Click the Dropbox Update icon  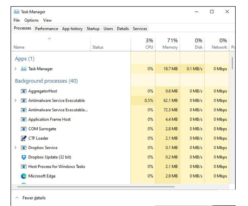pos(24,157)
